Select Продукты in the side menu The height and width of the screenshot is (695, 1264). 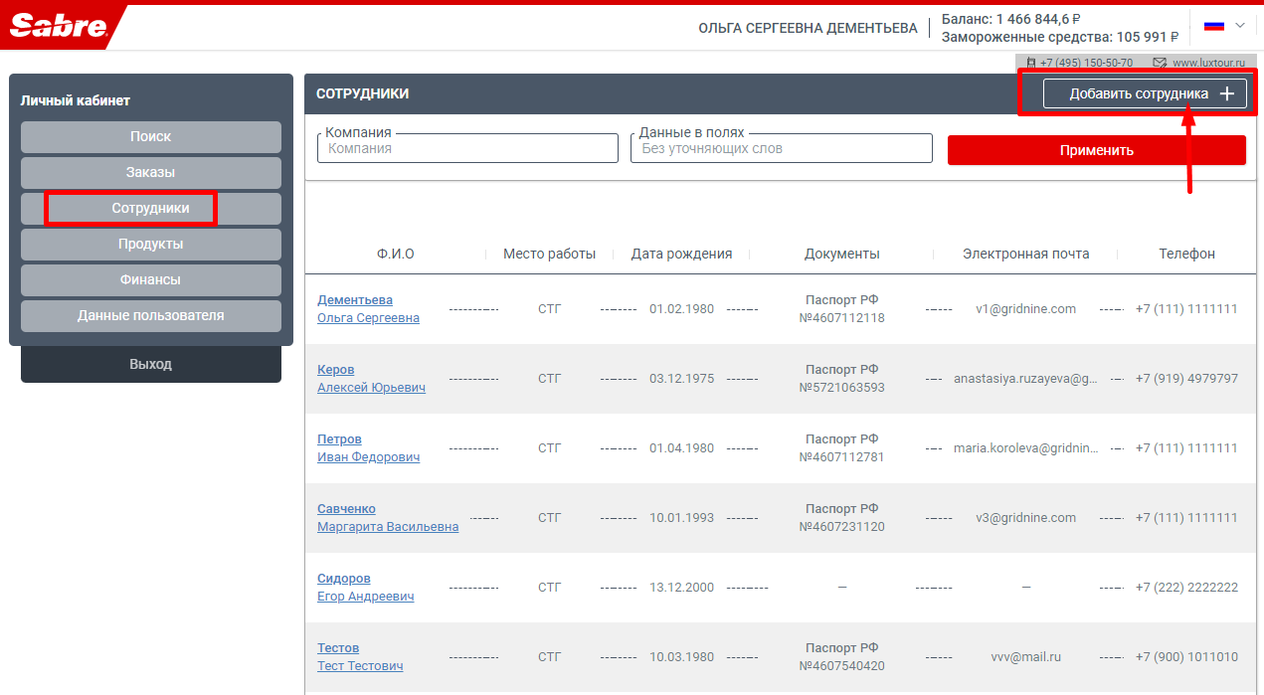(x=151, y=245)
